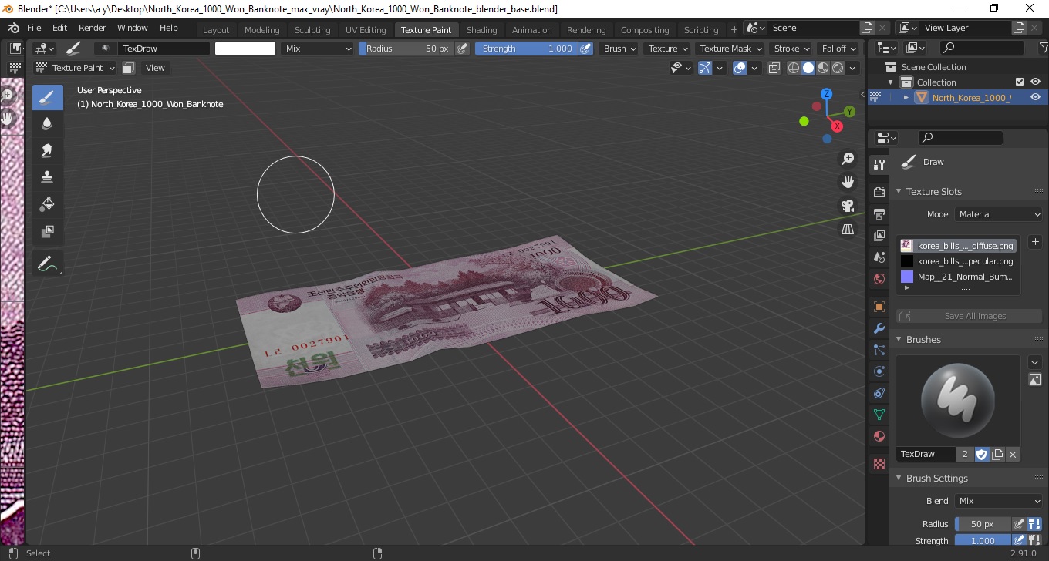Switch to wireframe viewport shading
Image resolution: width=1049 pixels, height=561 pixels.
(x=794, y=68)
